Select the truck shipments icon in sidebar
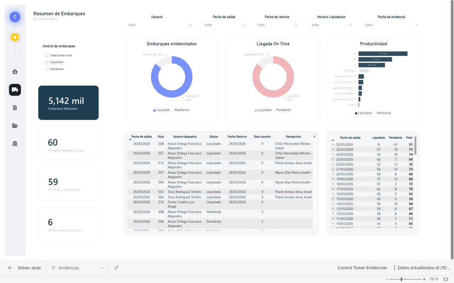This screenshot has width=454, height=283. point(15,90)
